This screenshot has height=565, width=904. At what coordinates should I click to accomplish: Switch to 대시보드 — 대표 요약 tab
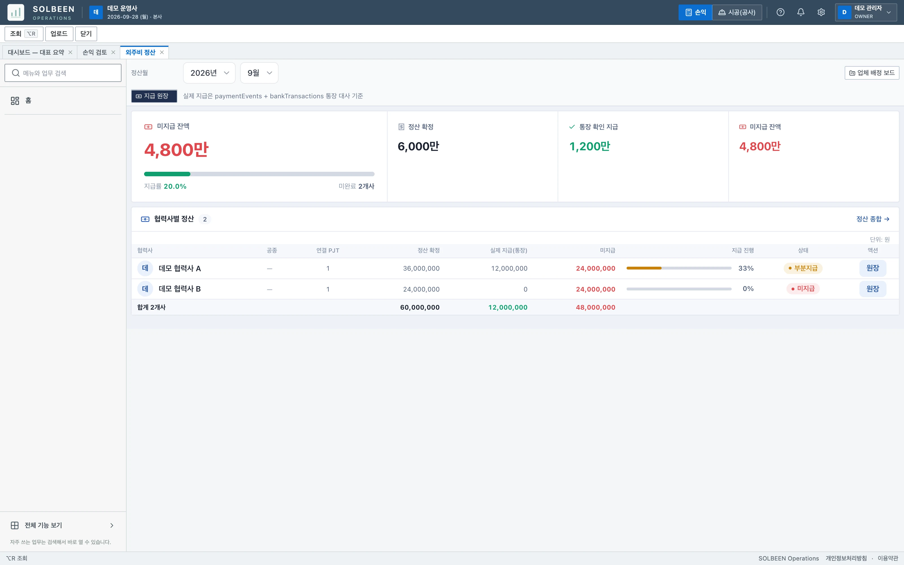[x=36, y=52]
